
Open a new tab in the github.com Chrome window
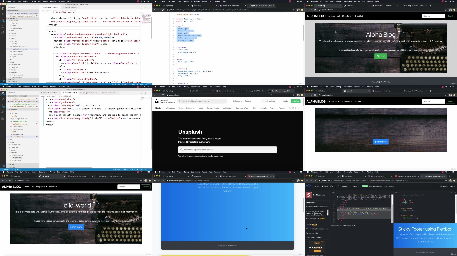click(278, 6)
